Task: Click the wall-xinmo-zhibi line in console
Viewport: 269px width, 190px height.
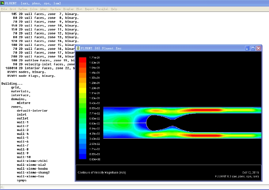Action: 31,161
